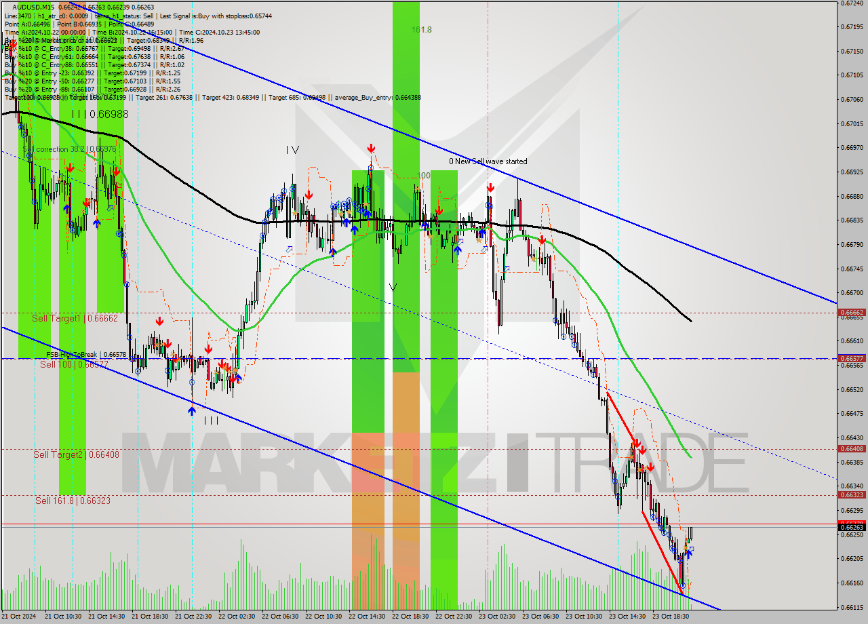Click the 'Target 261: 0.67638' text

point(164,97)
